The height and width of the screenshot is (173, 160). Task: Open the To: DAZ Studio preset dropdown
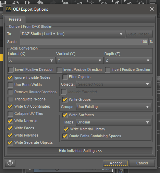73,34
